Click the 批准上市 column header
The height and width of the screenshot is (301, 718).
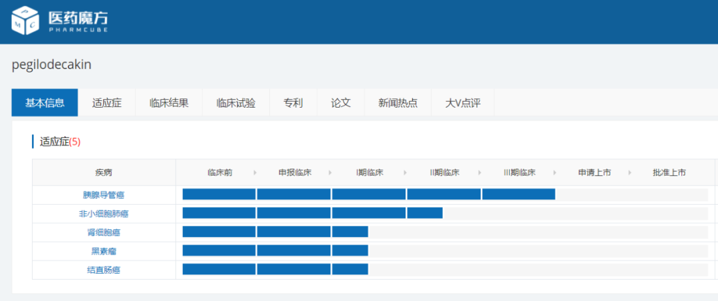(669, 173)
